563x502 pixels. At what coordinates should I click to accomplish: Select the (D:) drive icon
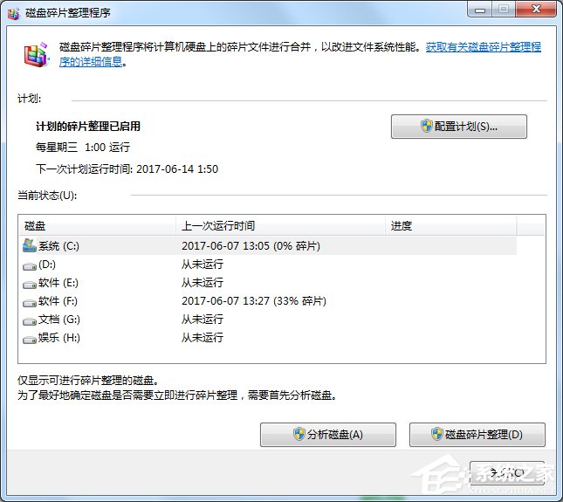pos(29,265)
